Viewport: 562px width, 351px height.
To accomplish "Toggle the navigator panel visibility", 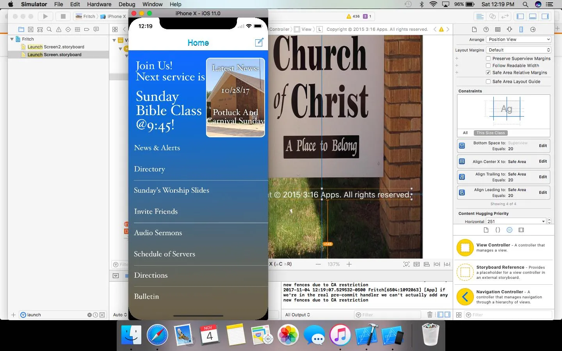I will 520,16.
